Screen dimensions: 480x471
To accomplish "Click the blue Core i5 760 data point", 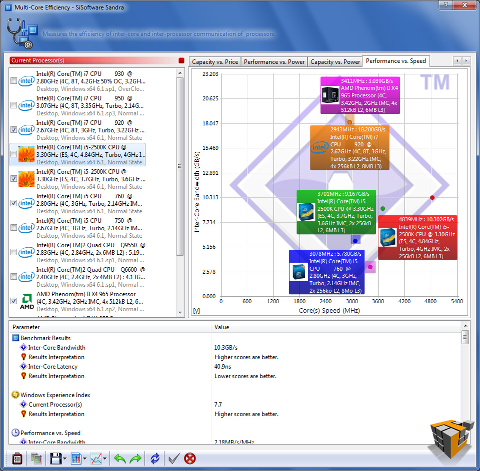I will click(355, 241).
